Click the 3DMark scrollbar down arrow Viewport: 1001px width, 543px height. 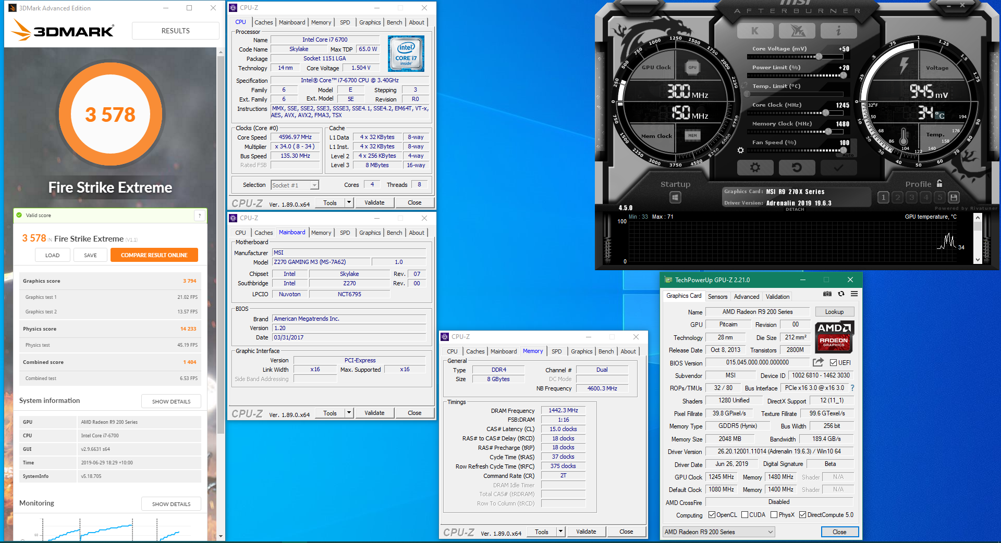[x=221, y=536]
